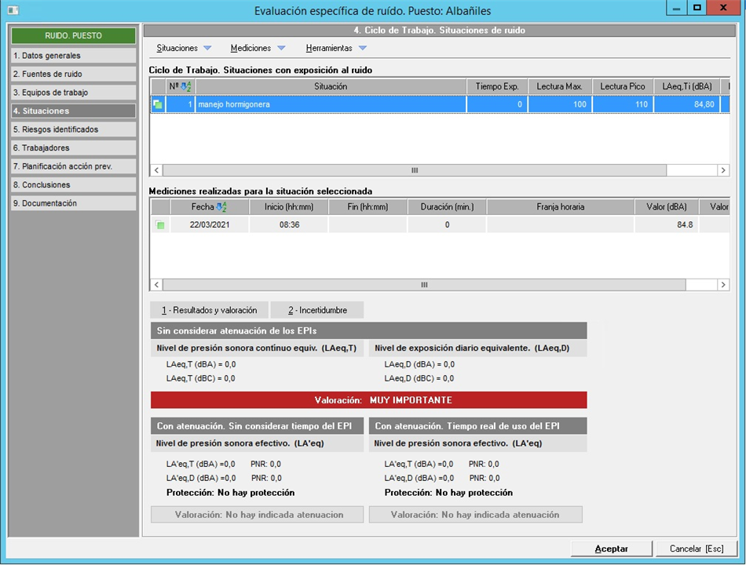Maximize the evaluation window
746x565 pixels.
click(696, 8)
